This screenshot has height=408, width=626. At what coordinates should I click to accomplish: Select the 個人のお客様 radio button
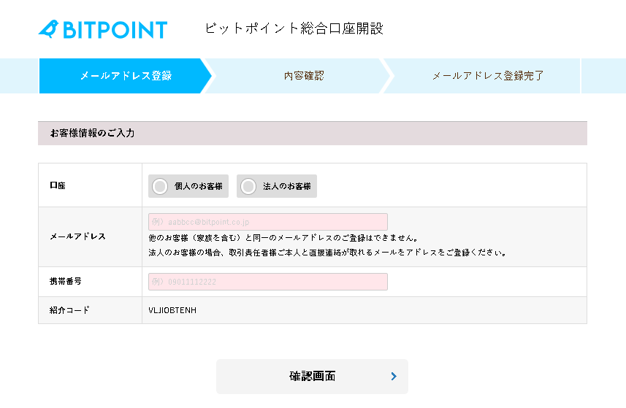(x=160, y=186)
